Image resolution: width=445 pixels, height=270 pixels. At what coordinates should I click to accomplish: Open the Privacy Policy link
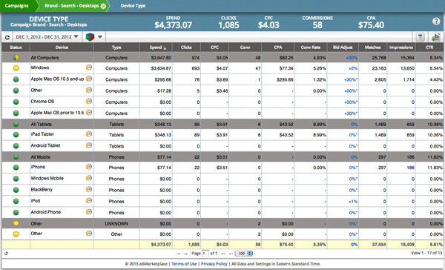coord(214,264)
